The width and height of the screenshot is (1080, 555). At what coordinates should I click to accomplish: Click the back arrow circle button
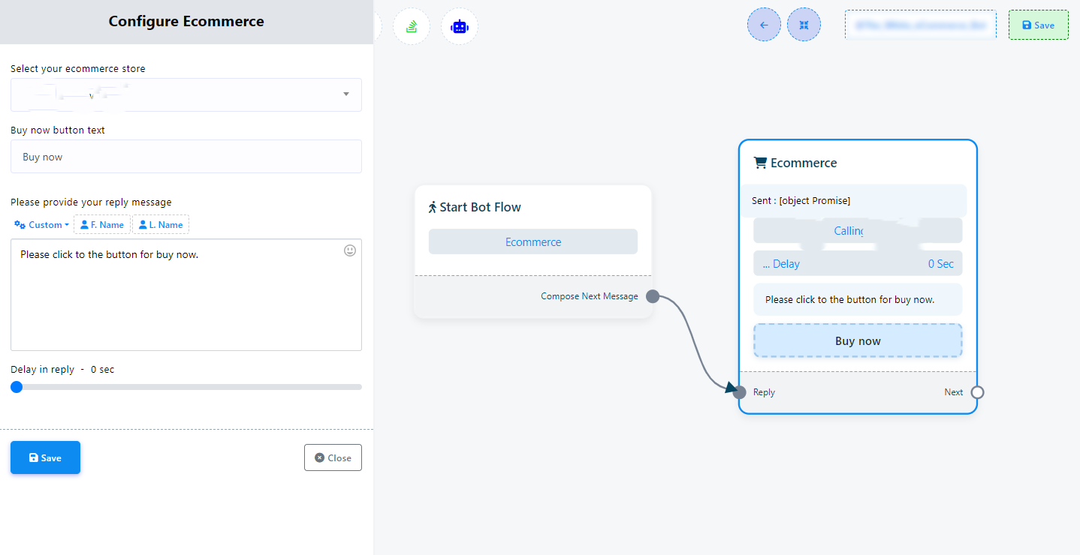coord(764,25)
